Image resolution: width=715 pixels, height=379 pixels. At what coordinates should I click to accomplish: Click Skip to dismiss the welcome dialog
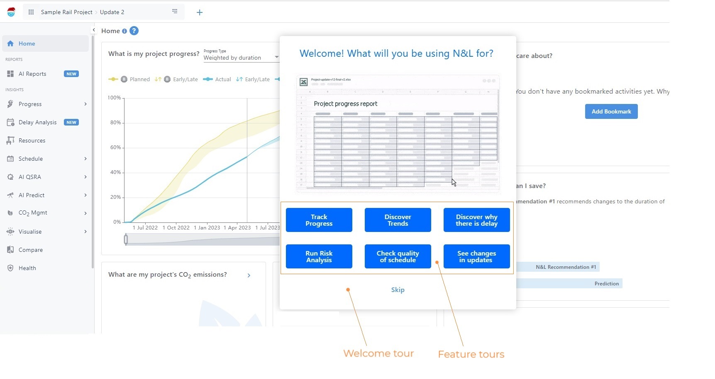coord(398,290)
